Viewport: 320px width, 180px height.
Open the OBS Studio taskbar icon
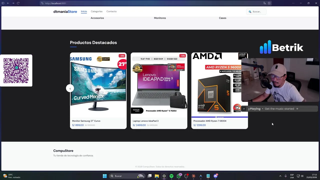pos(164,176)
